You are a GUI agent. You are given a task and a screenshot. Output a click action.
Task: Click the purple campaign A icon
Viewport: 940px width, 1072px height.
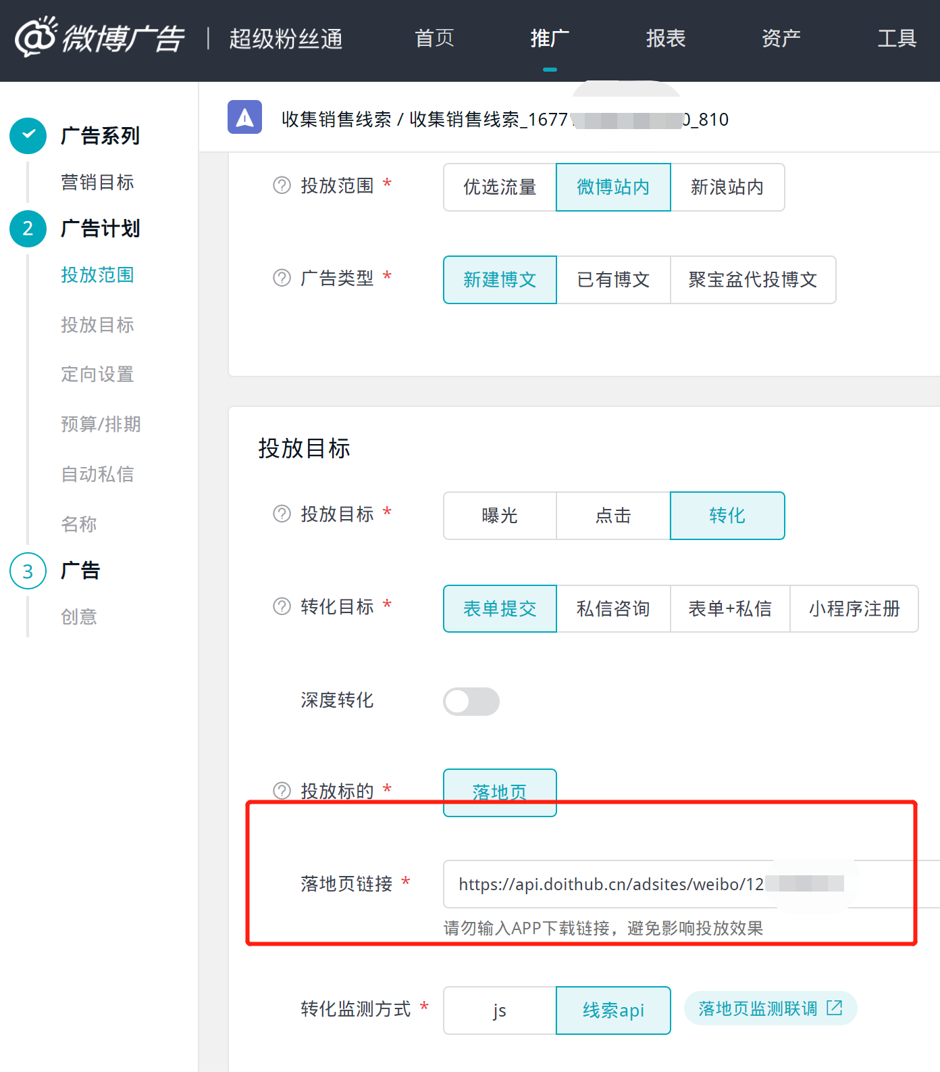click(244, 117)
